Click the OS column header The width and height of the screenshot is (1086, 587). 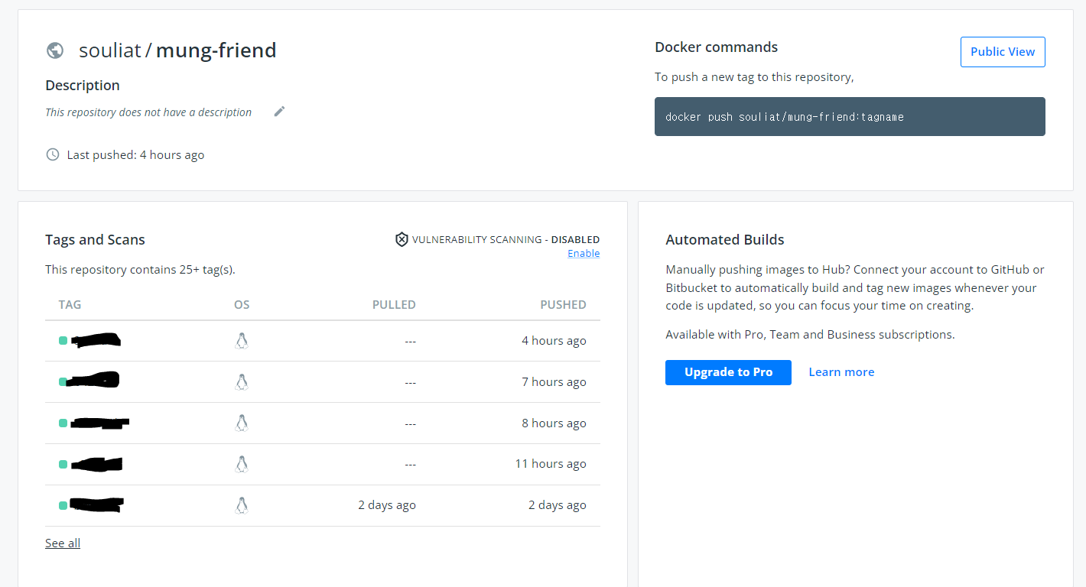[242, 304]
